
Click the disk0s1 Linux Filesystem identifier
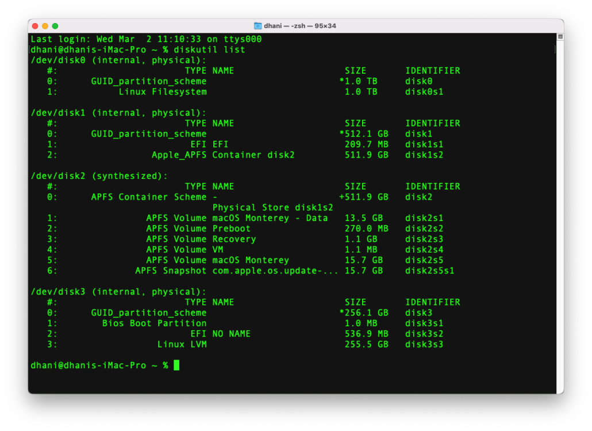click(x=424, y=91)
